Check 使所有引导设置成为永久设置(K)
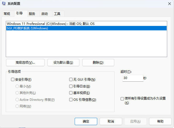Viewport: 174px width, 128px height. click(122, 99)
